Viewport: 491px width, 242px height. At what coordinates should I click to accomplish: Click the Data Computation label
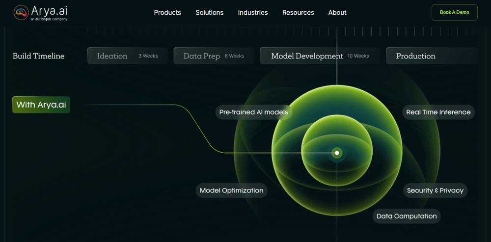click(407, 216)
